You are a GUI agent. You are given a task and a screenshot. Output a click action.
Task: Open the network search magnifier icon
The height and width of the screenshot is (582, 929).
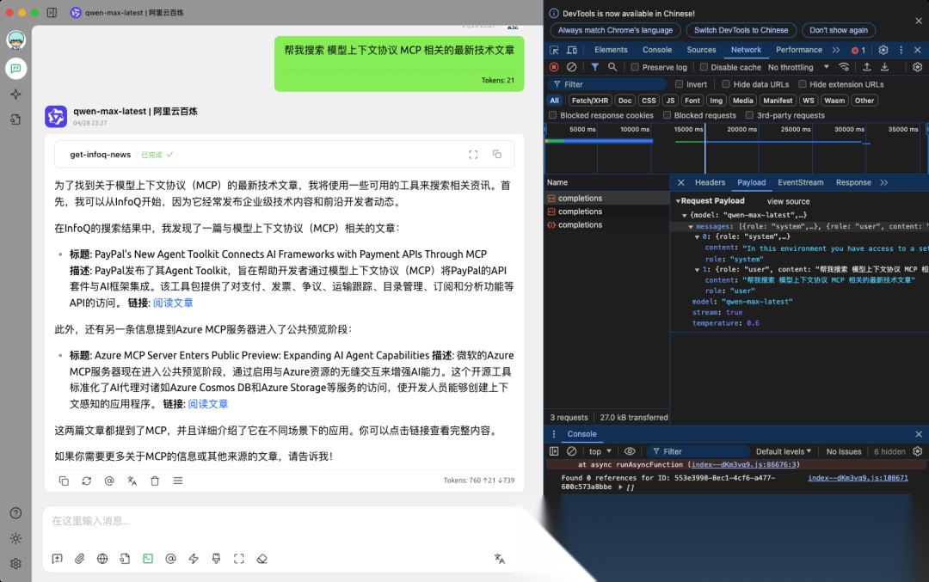612,67
